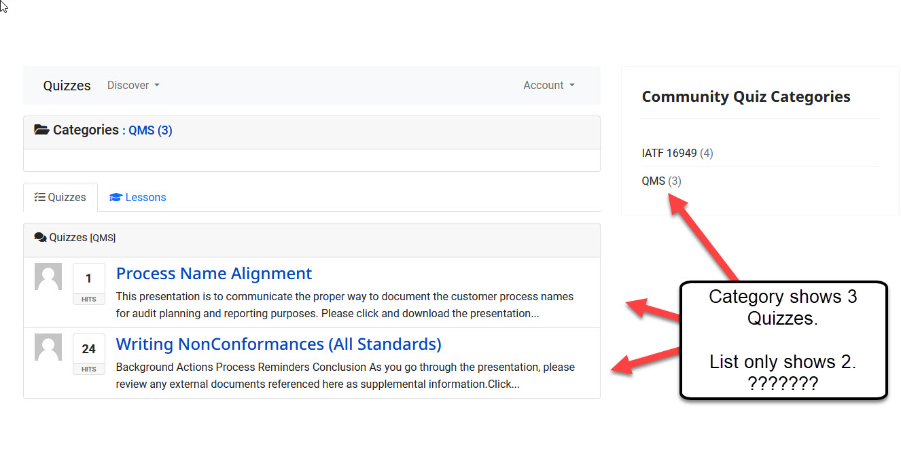Select QMS (3) link next to Categories

coord(150,130)
